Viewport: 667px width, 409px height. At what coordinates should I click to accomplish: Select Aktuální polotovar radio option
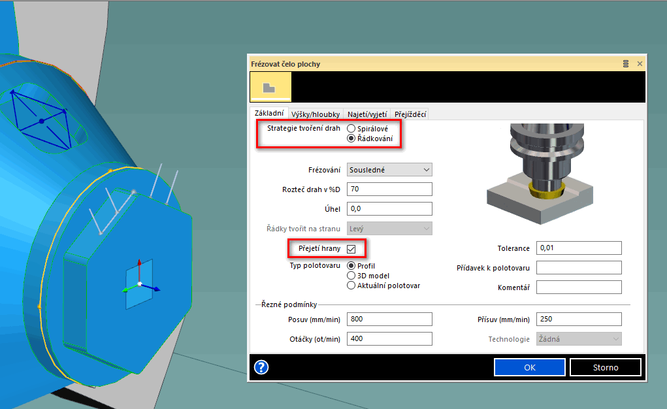click(351, 286)
